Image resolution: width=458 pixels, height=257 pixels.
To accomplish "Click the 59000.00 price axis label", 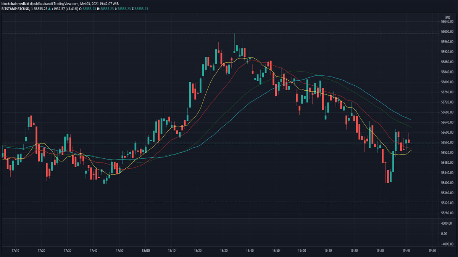I will [x=447, y=32].
